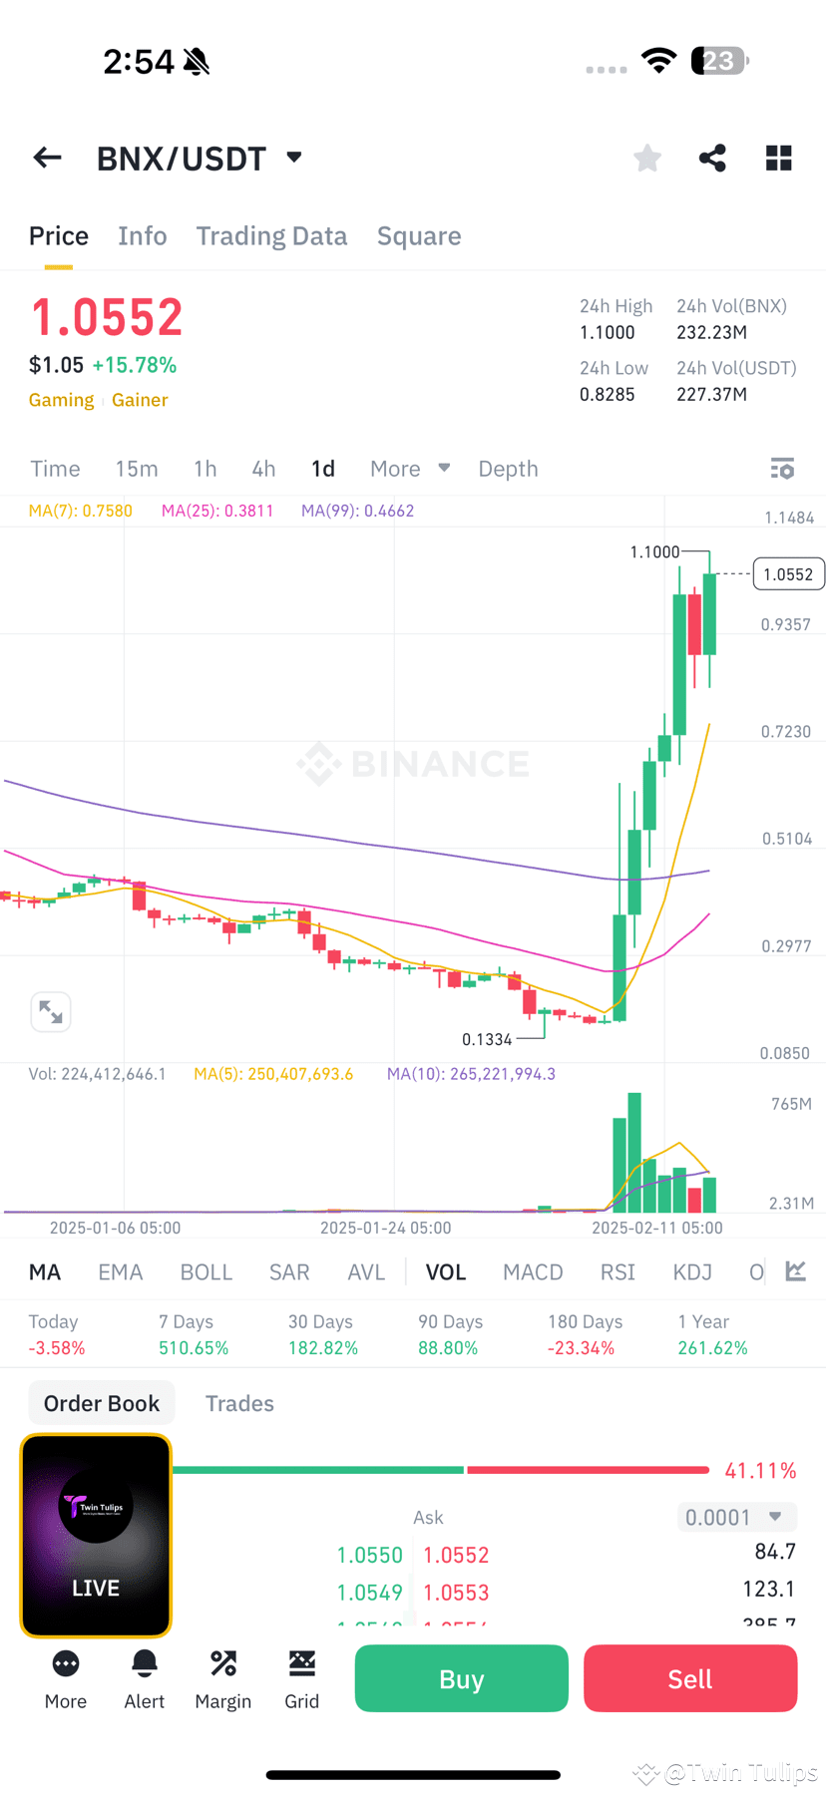The height and width of the screenshot is (1795, 826).
Task: Toggle the MA indicator
Action: tap(45, 1271)
